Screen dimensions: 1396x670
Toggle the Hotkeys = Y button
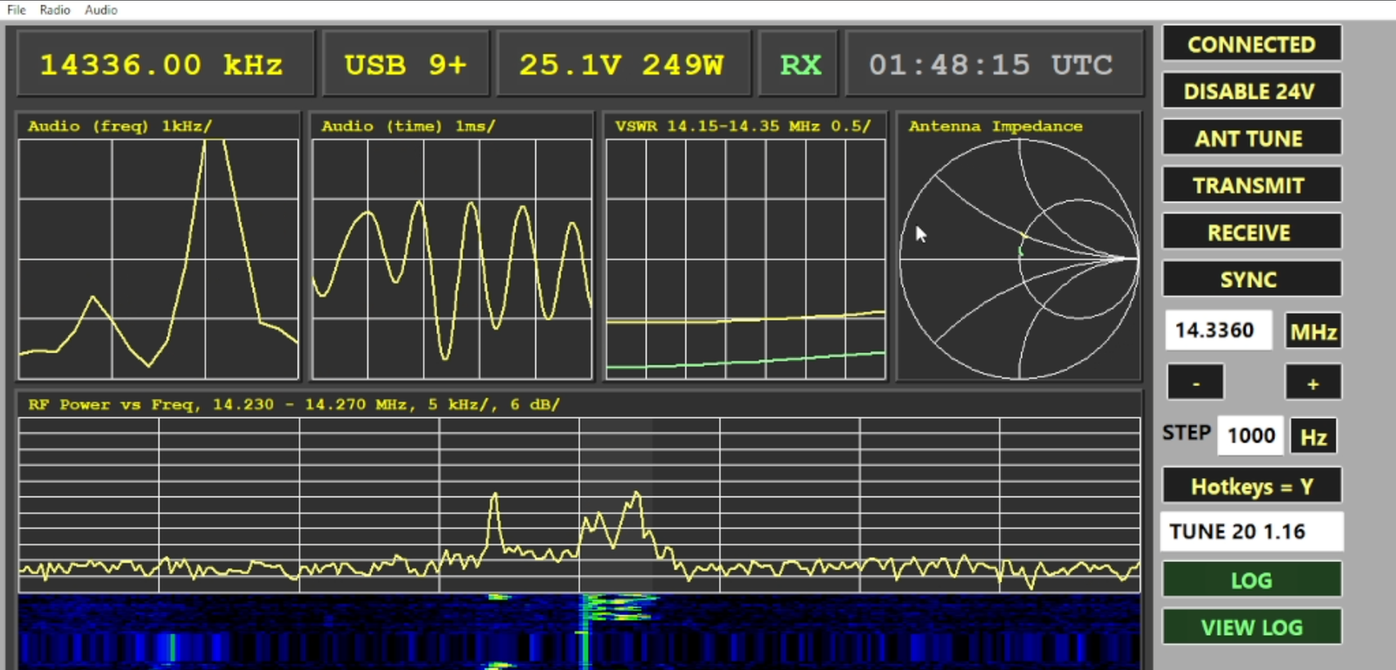[x=1251, y=486]
